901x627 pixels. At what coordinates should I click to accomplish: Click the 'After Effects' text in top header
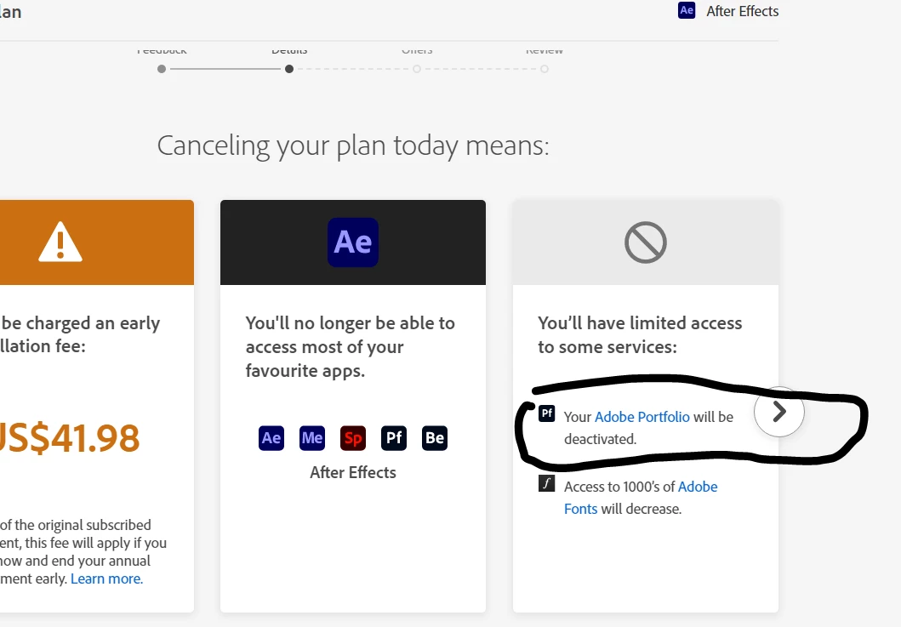(x=743, y=11)
